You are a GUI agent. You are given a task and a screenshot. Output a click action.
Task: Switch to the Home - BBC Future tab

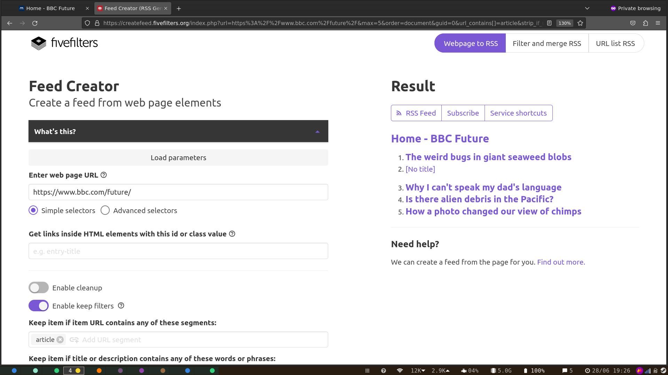click(x=50, y=8)
